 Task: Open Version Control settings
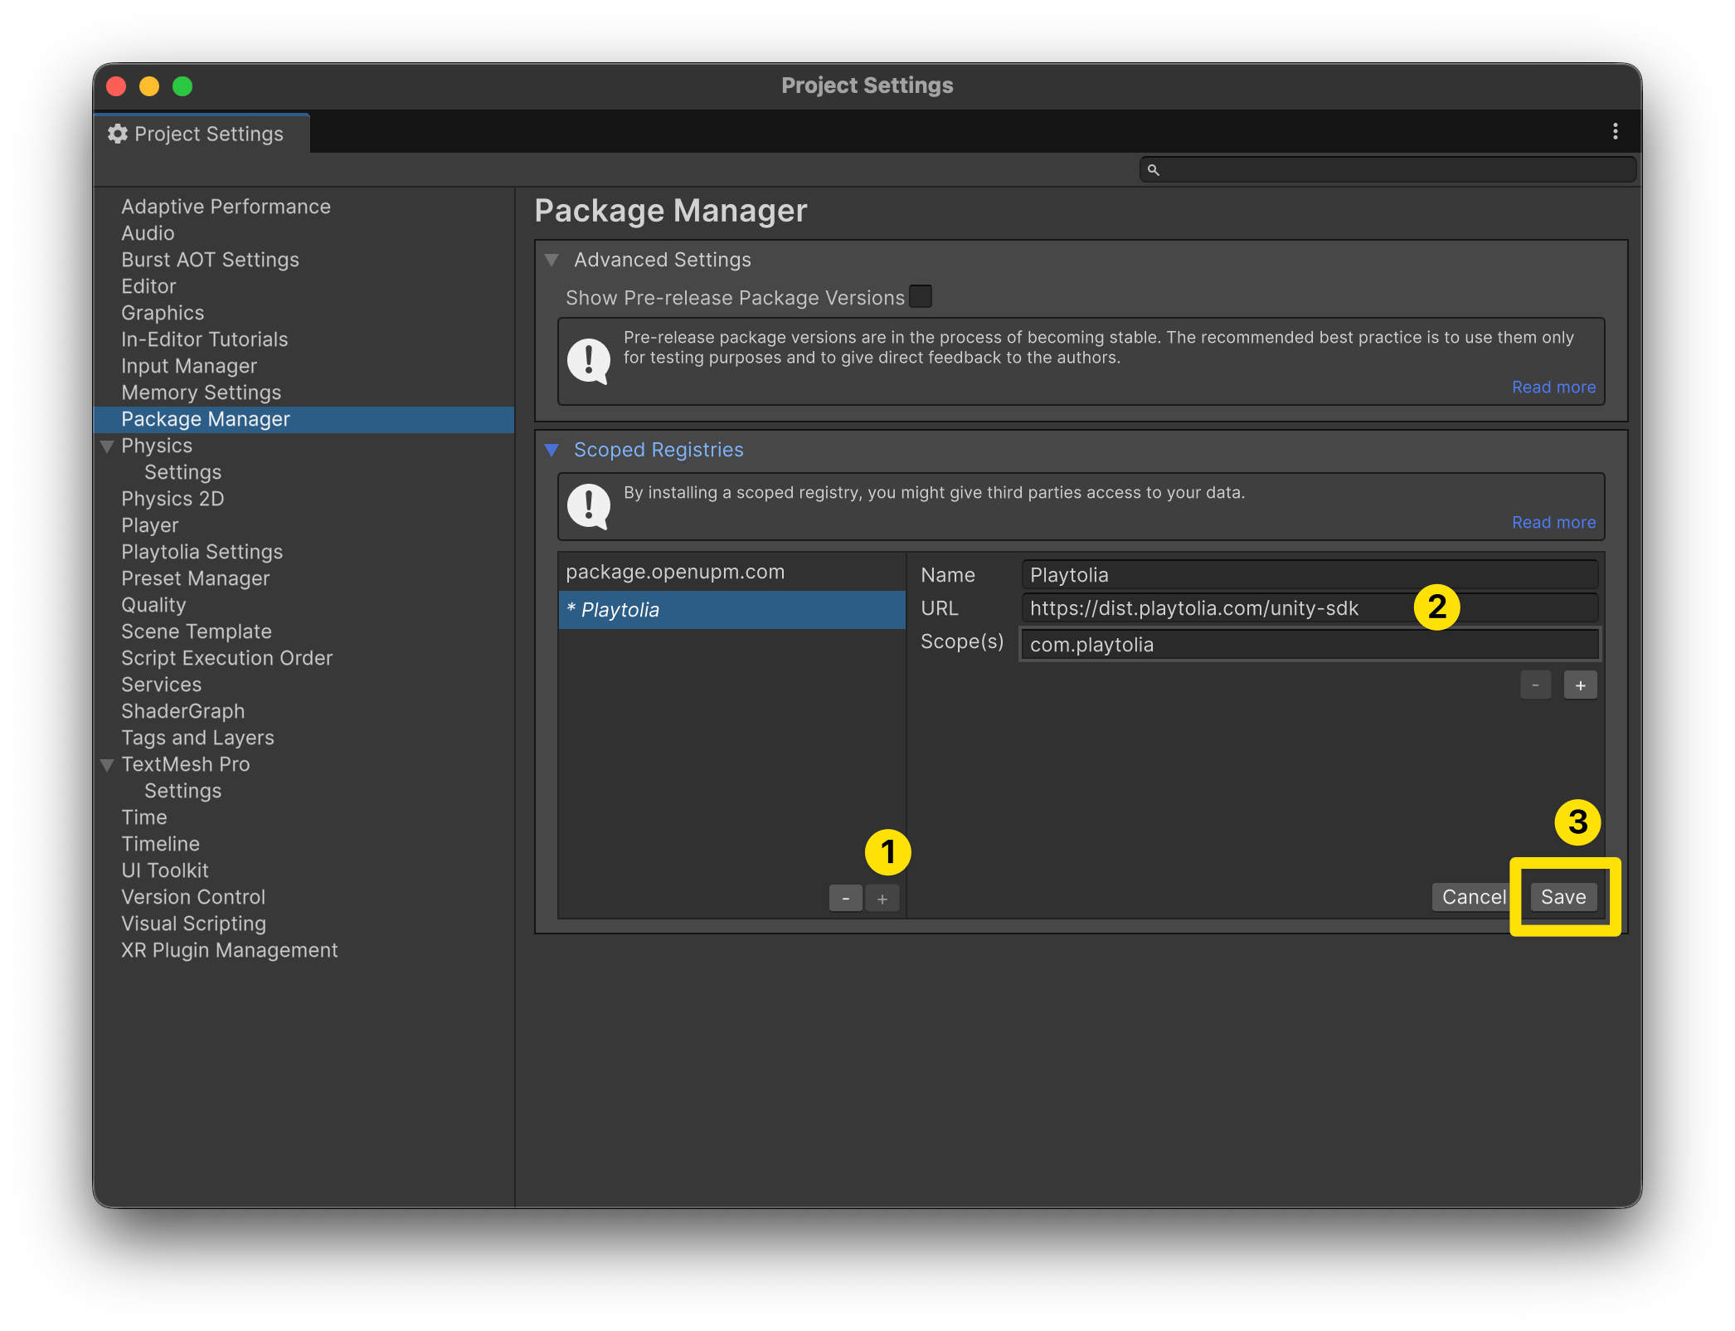(192, 897)
